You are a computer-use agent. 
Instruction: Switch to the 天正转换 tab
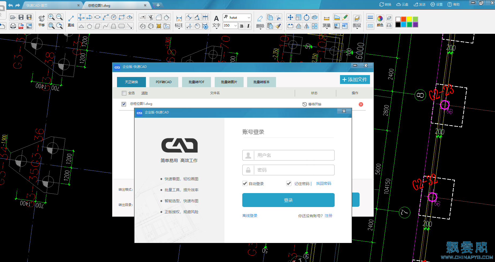pos(131,82)
